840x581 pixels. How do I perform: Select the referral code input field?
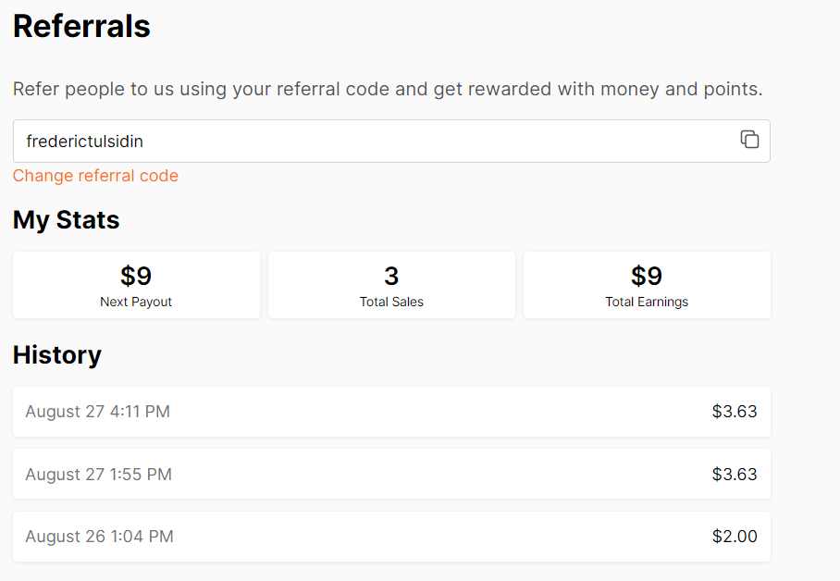tap(370, 141)
